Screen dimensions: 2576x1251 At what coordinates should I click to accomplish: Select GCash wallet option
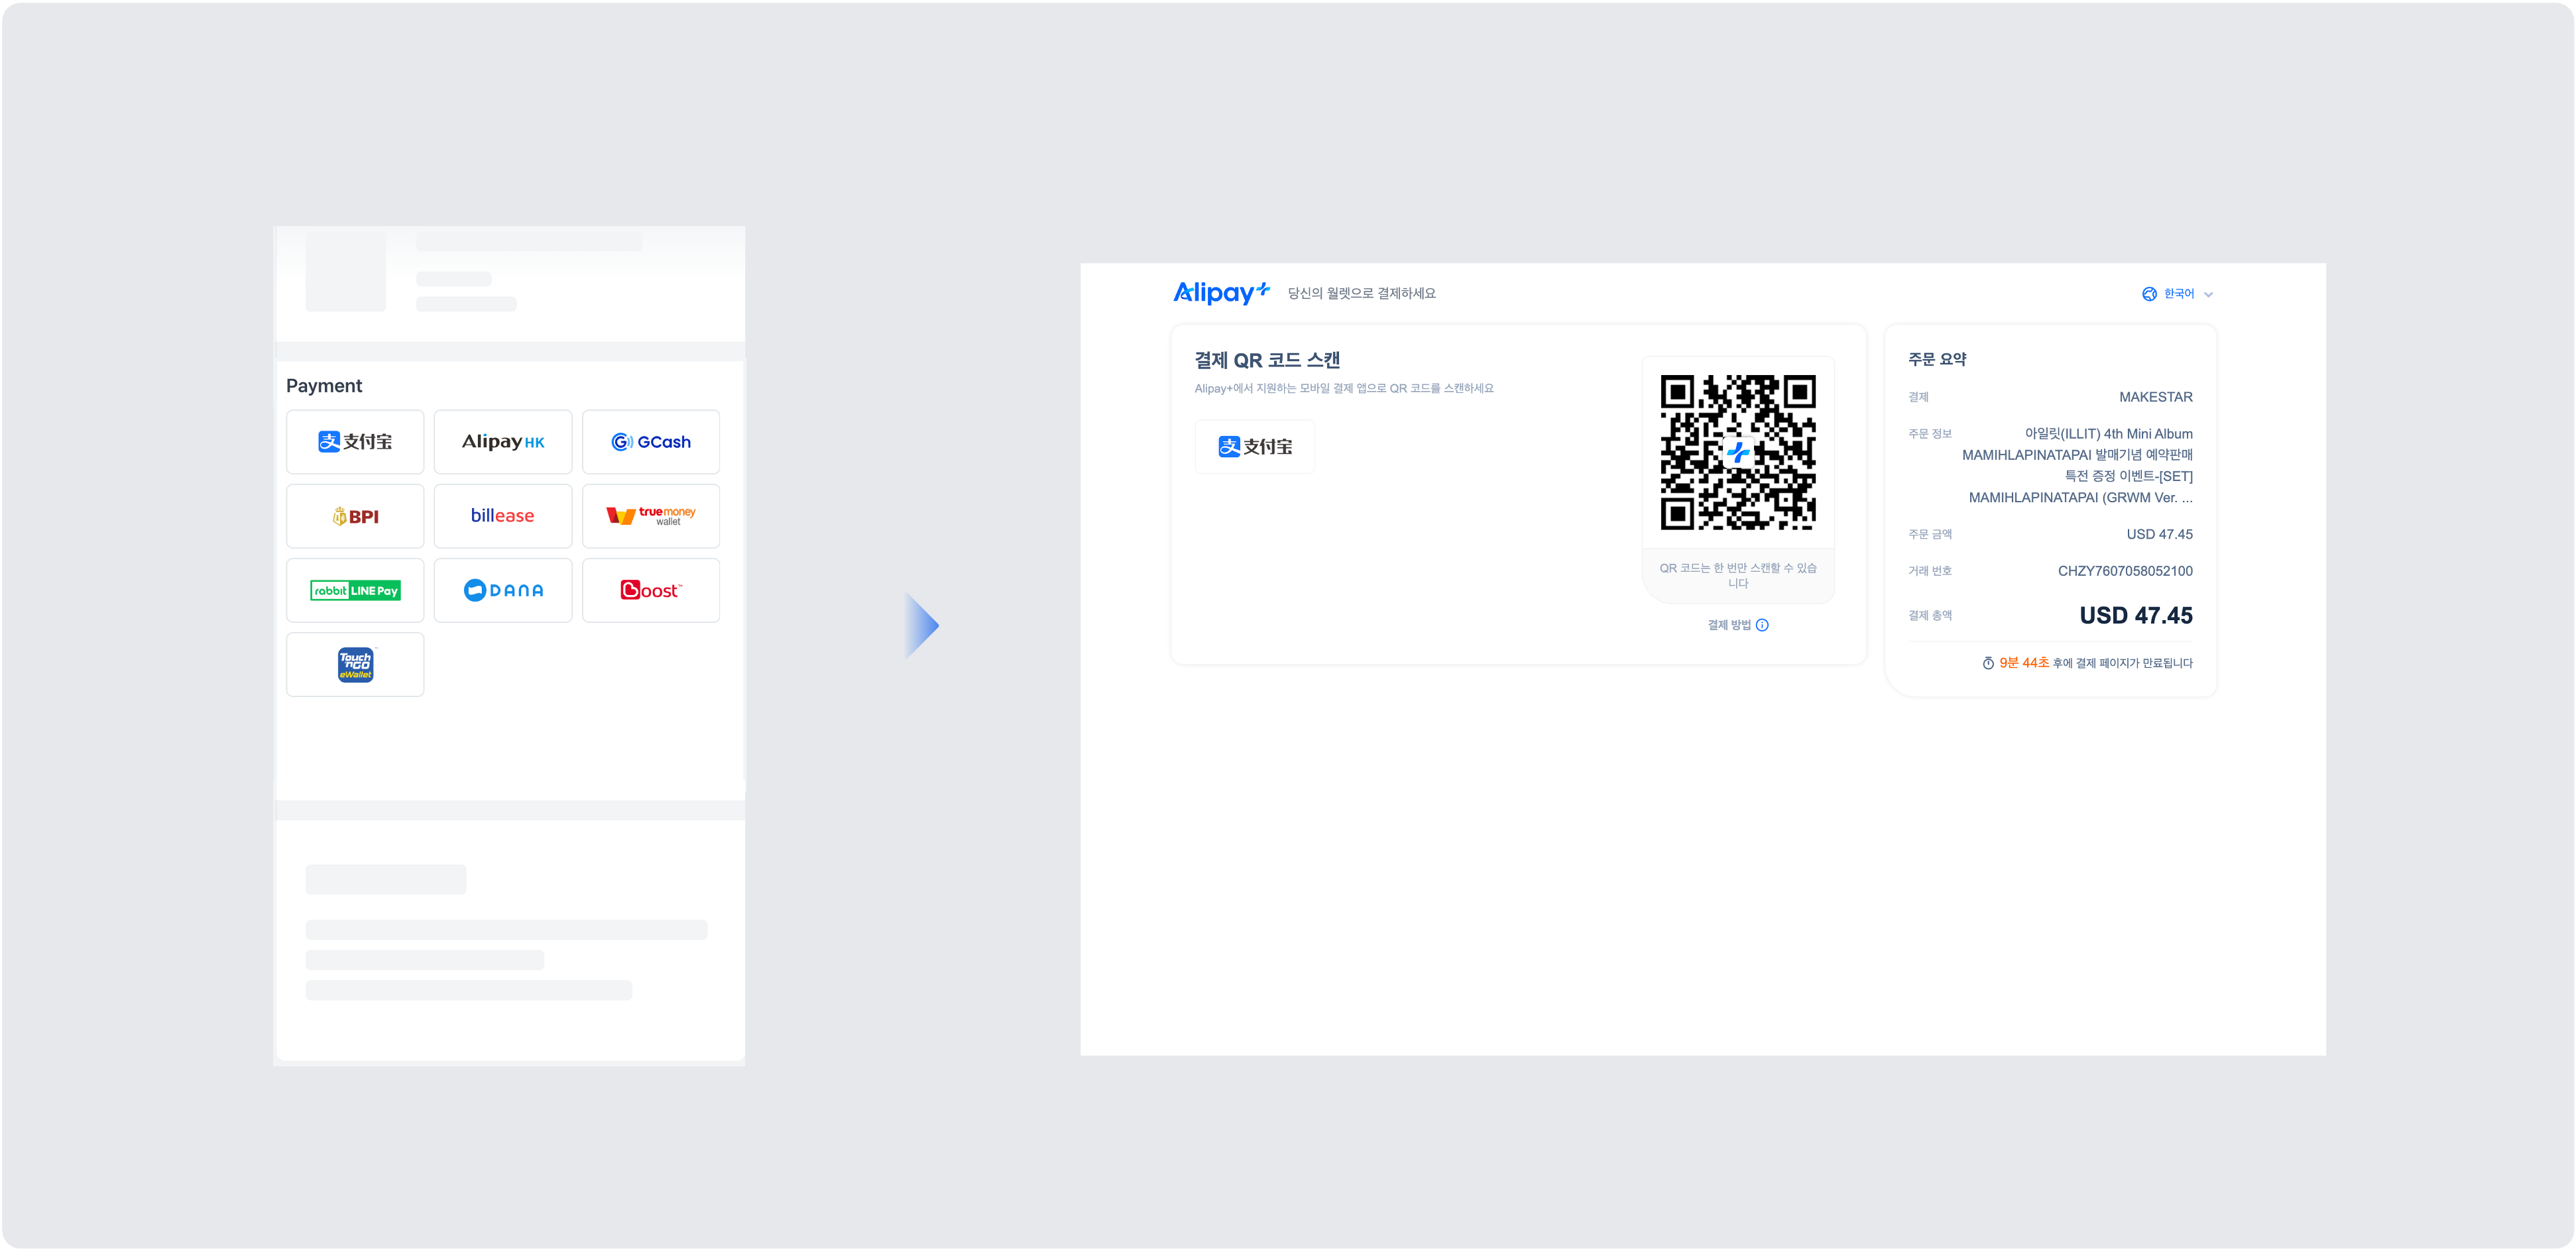(x=651, y=442)
